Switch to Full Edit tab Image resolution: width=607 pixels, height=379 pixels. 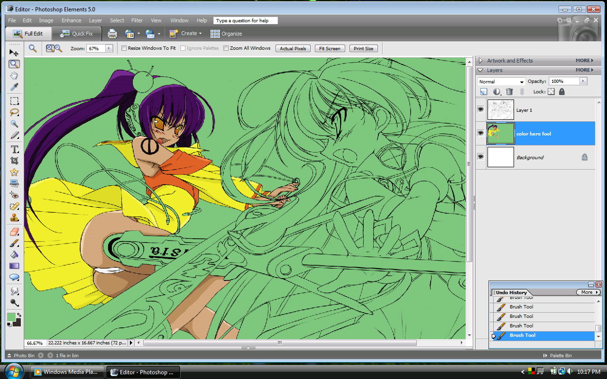28,34
